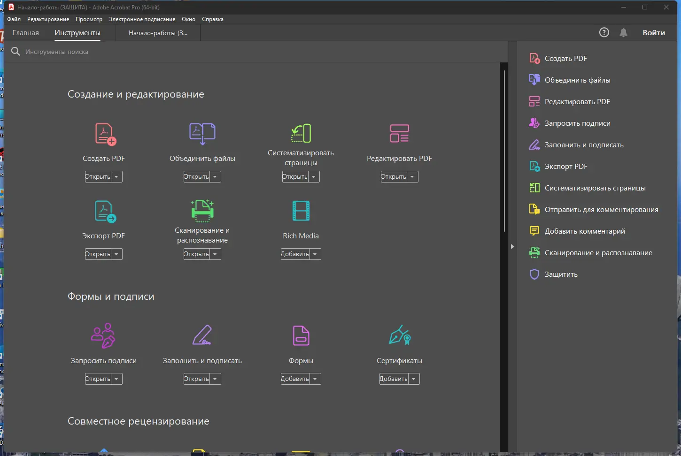Screen dimensions: 681x456
Task: Open the Электронное подписание menu
Action: tap(142, 19)
